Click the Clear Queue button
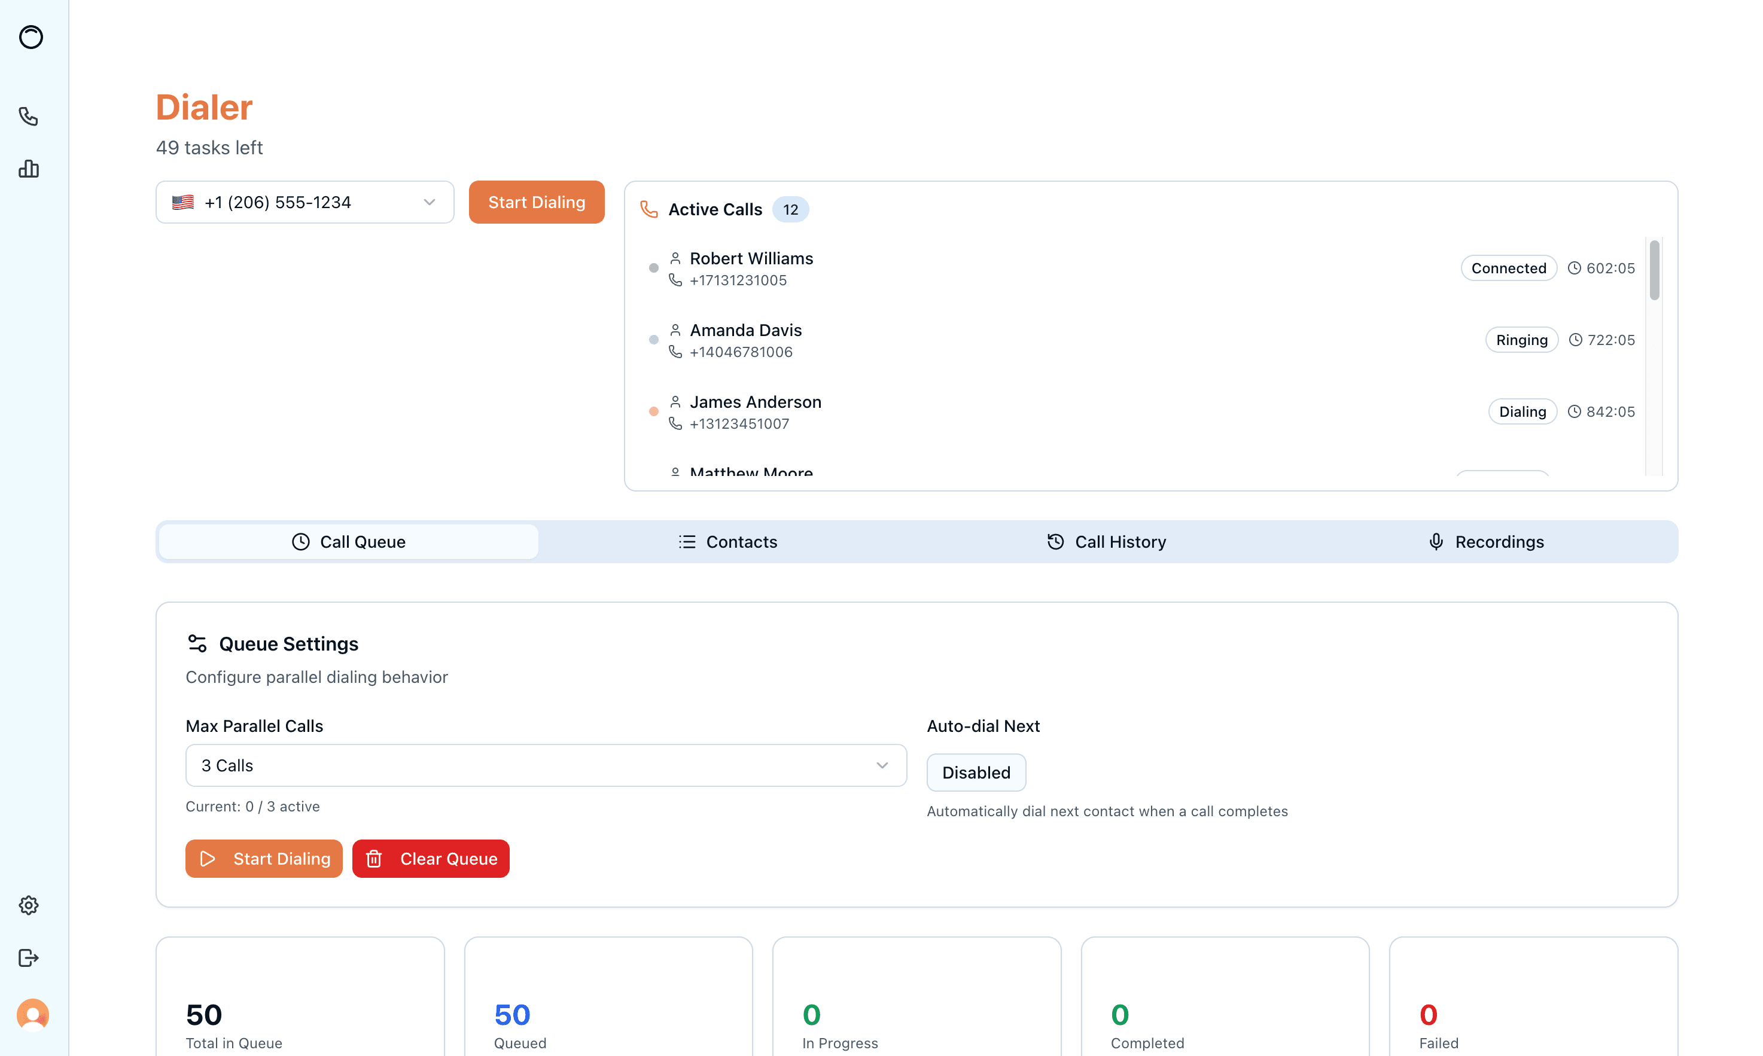The width and height of the screenshot is (1763, 1056). pos(430,858)
